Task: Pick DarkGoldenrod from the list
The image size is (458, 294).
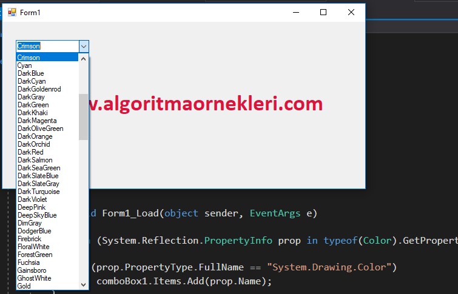Action: (x=39, y=89)
